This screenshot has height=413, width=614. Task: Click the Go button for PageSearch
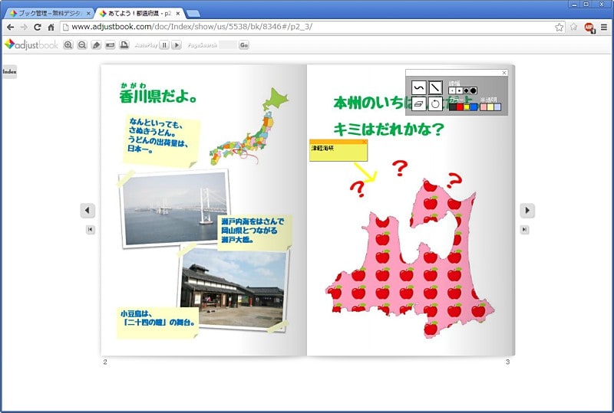coord(244,45)
